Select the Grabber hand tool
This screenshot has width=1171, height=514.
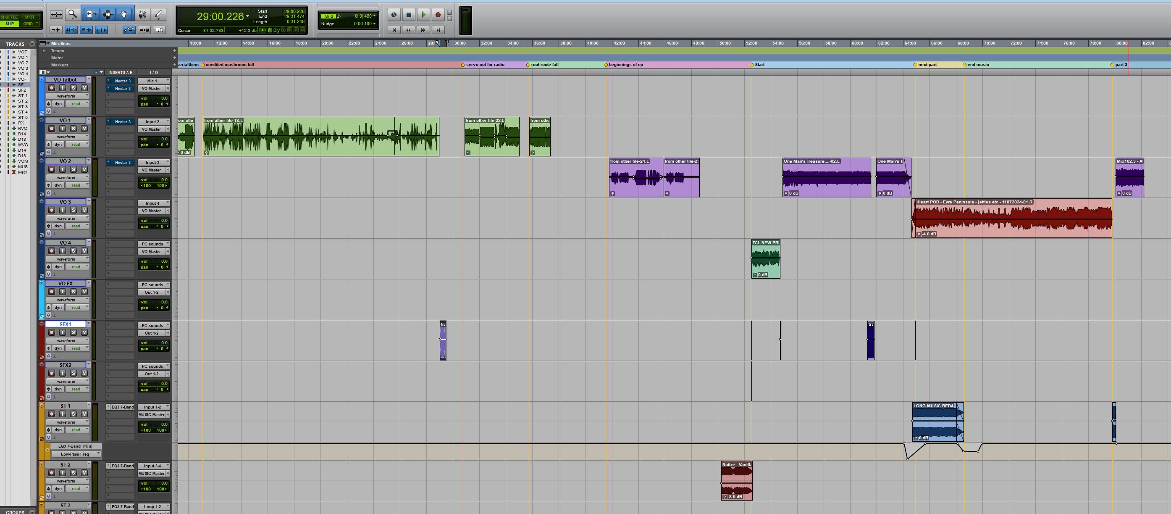[x=124, y=14]
